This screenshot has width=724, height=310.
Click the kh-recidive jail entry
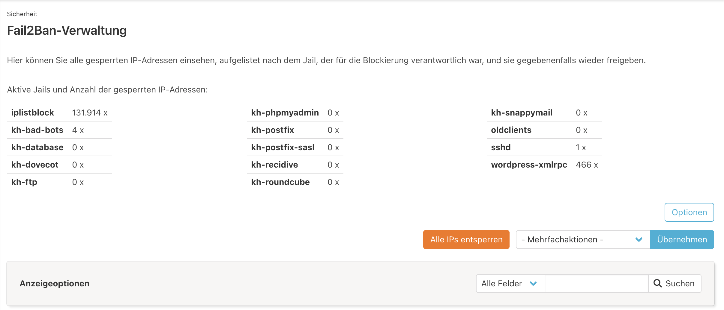point(274,164)
